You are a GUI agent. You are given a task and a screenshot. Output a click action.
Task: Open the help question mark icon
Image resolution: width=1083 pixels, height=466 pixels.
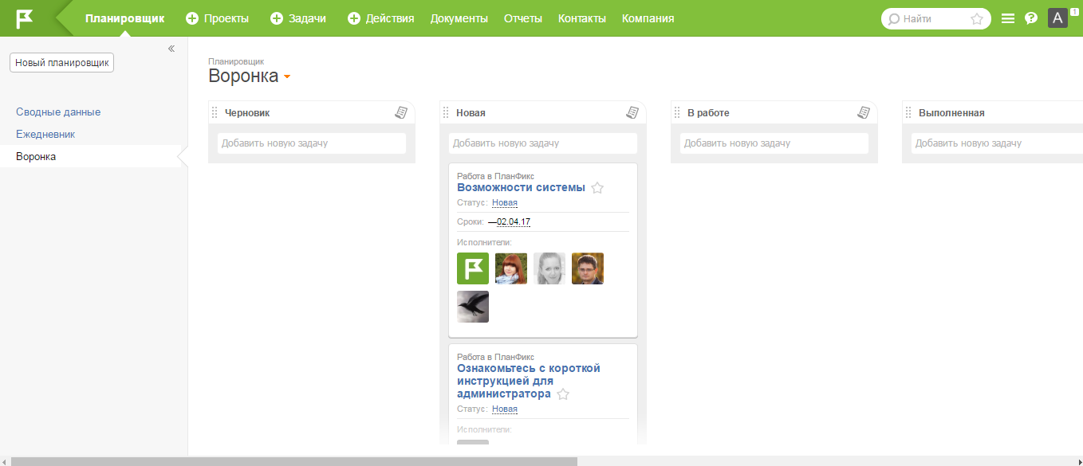coord(1031,18)
